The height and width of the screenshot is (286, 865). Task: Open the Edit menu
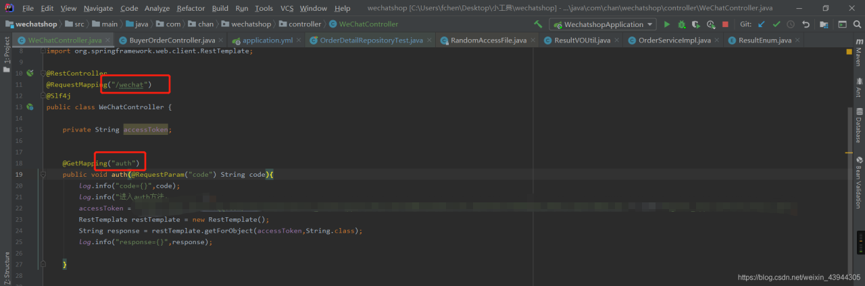pyautogui.click(x=47, y=8)
